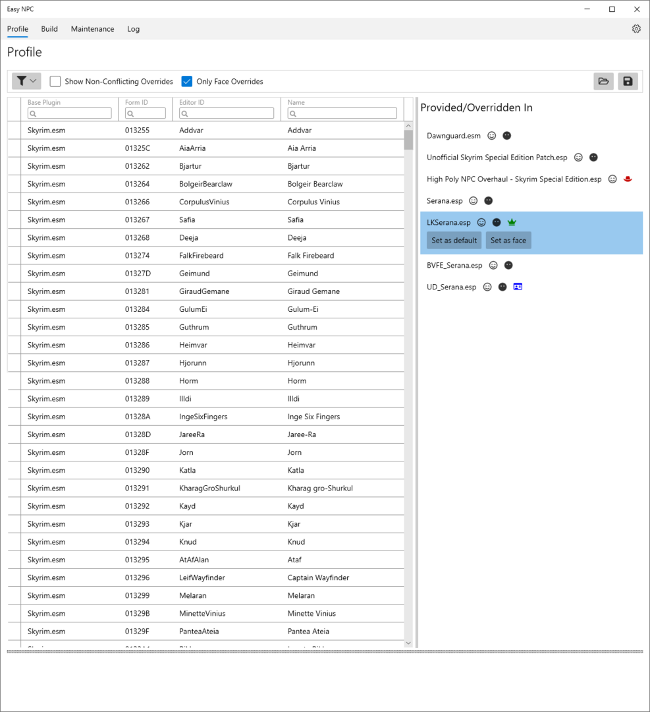This screenshot has width=650, height=712.
Task: Click smiley icon beside LKSerana.esp
Action: click(481, 223)
